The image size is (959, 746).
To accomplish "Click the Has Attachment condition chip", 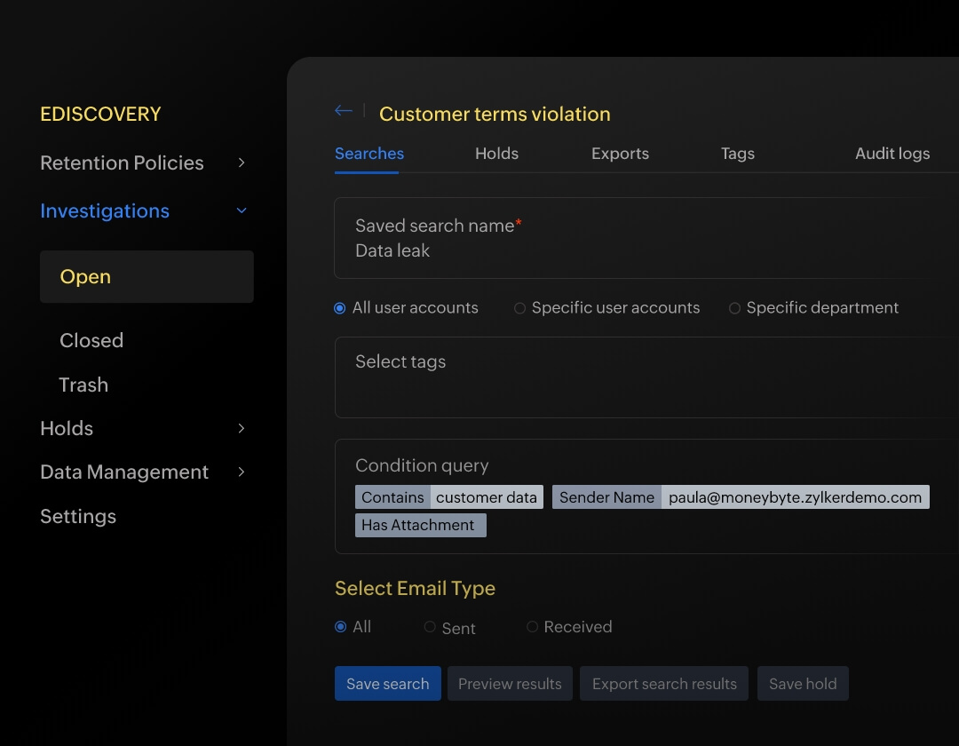I will tap(420, 525).
